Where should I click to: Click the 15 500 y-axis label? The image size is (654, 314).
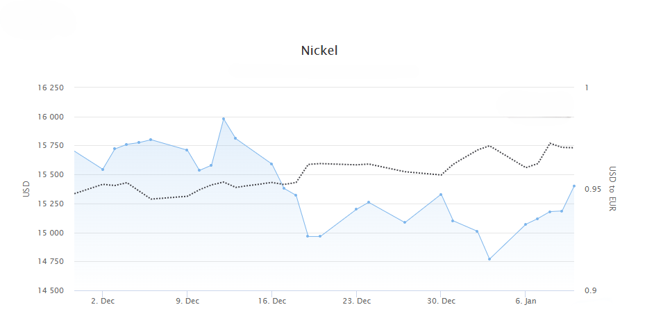pyautogui.click(x=51, y=174)
